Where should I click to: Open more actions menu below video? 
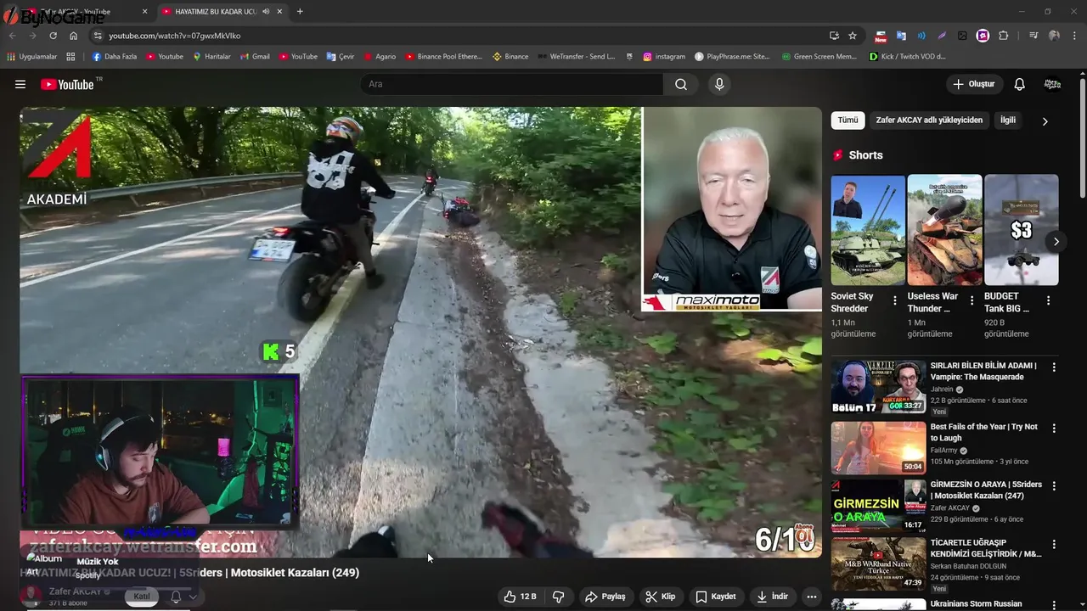(811, 597)
